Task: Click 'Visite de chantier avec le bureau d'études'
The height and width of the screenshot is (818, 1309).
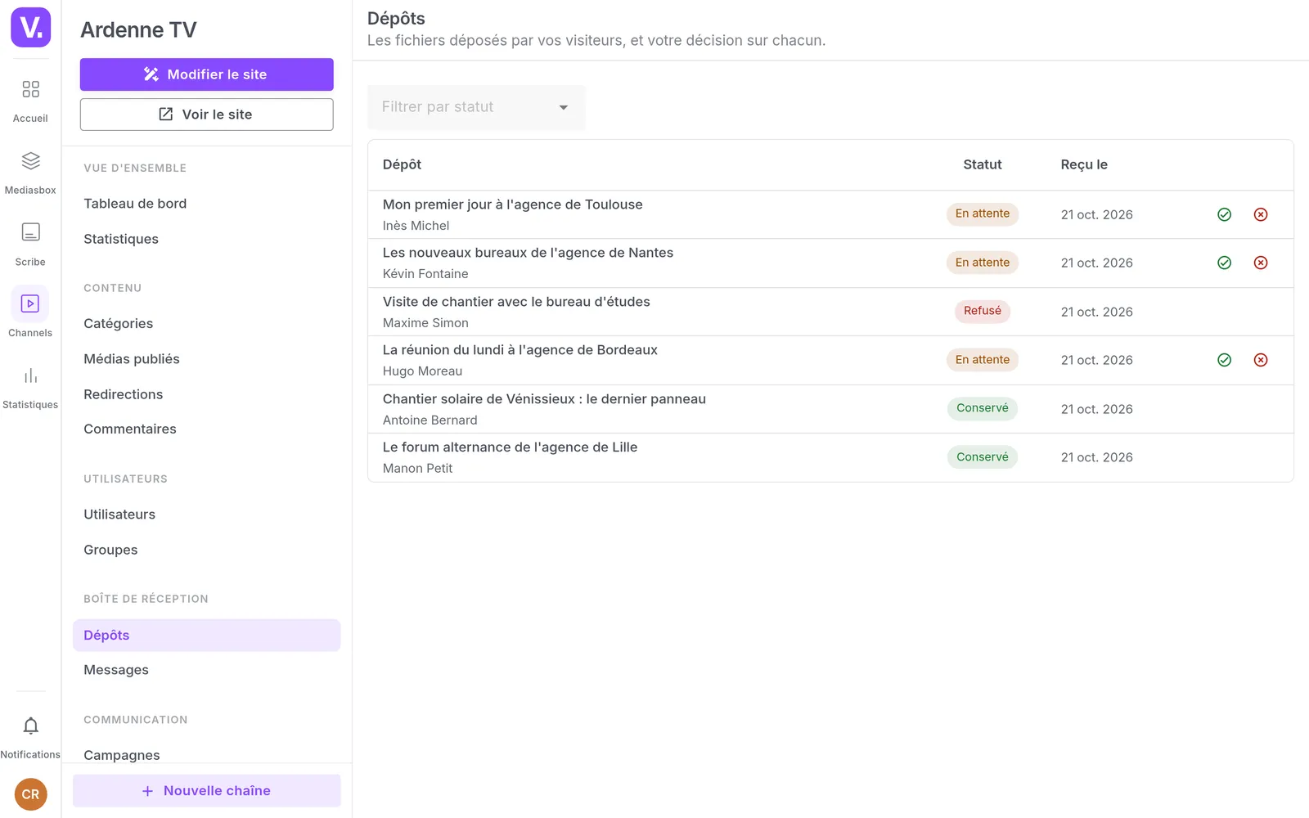Action: 516,302
